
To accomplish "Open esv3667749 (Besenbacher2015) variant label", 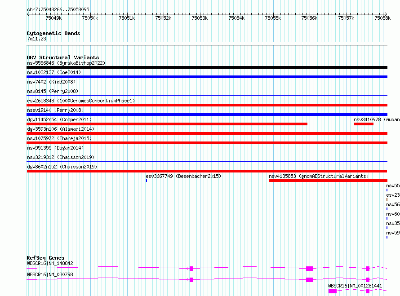I will (183, 176).
